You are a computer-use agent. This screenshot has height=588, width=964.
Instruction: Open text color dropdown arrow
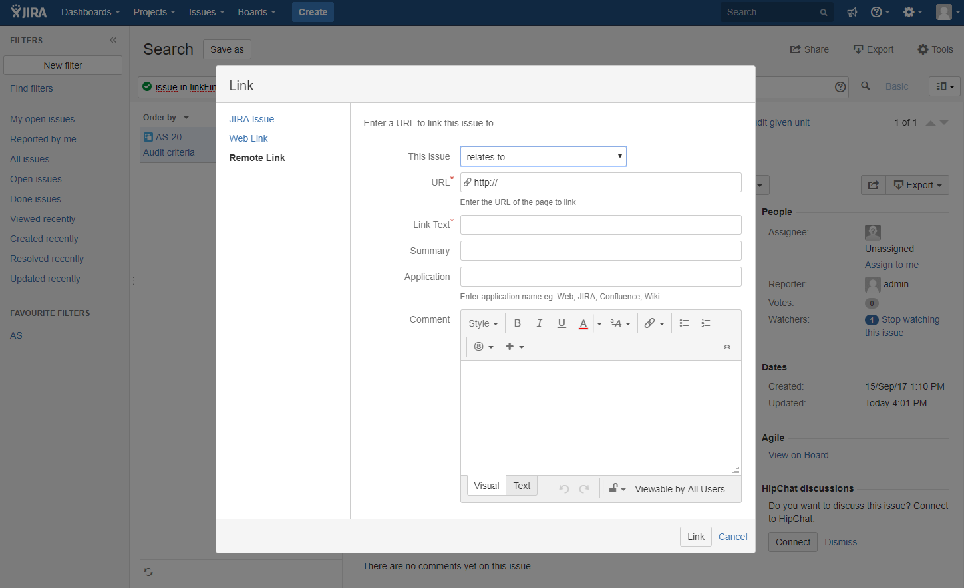(599, 323)
